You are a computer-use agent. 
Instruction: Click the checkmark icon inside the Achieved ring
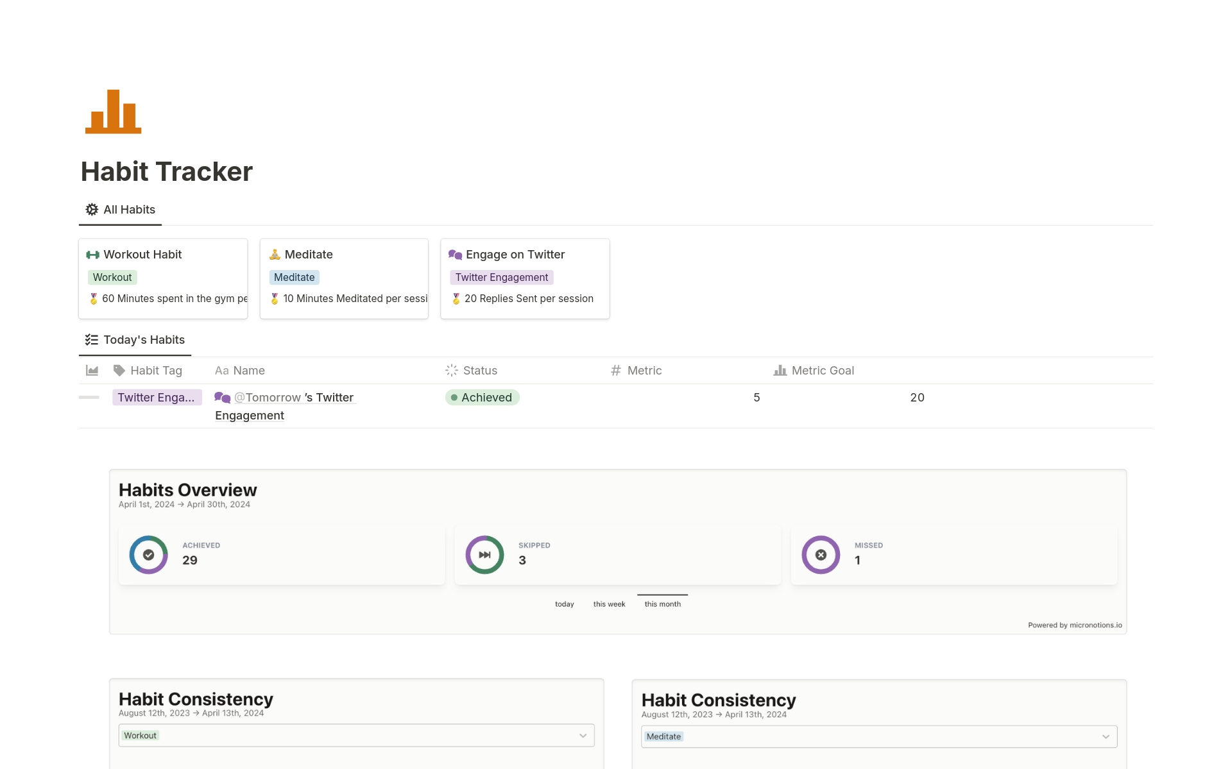(x=148, y=554)
